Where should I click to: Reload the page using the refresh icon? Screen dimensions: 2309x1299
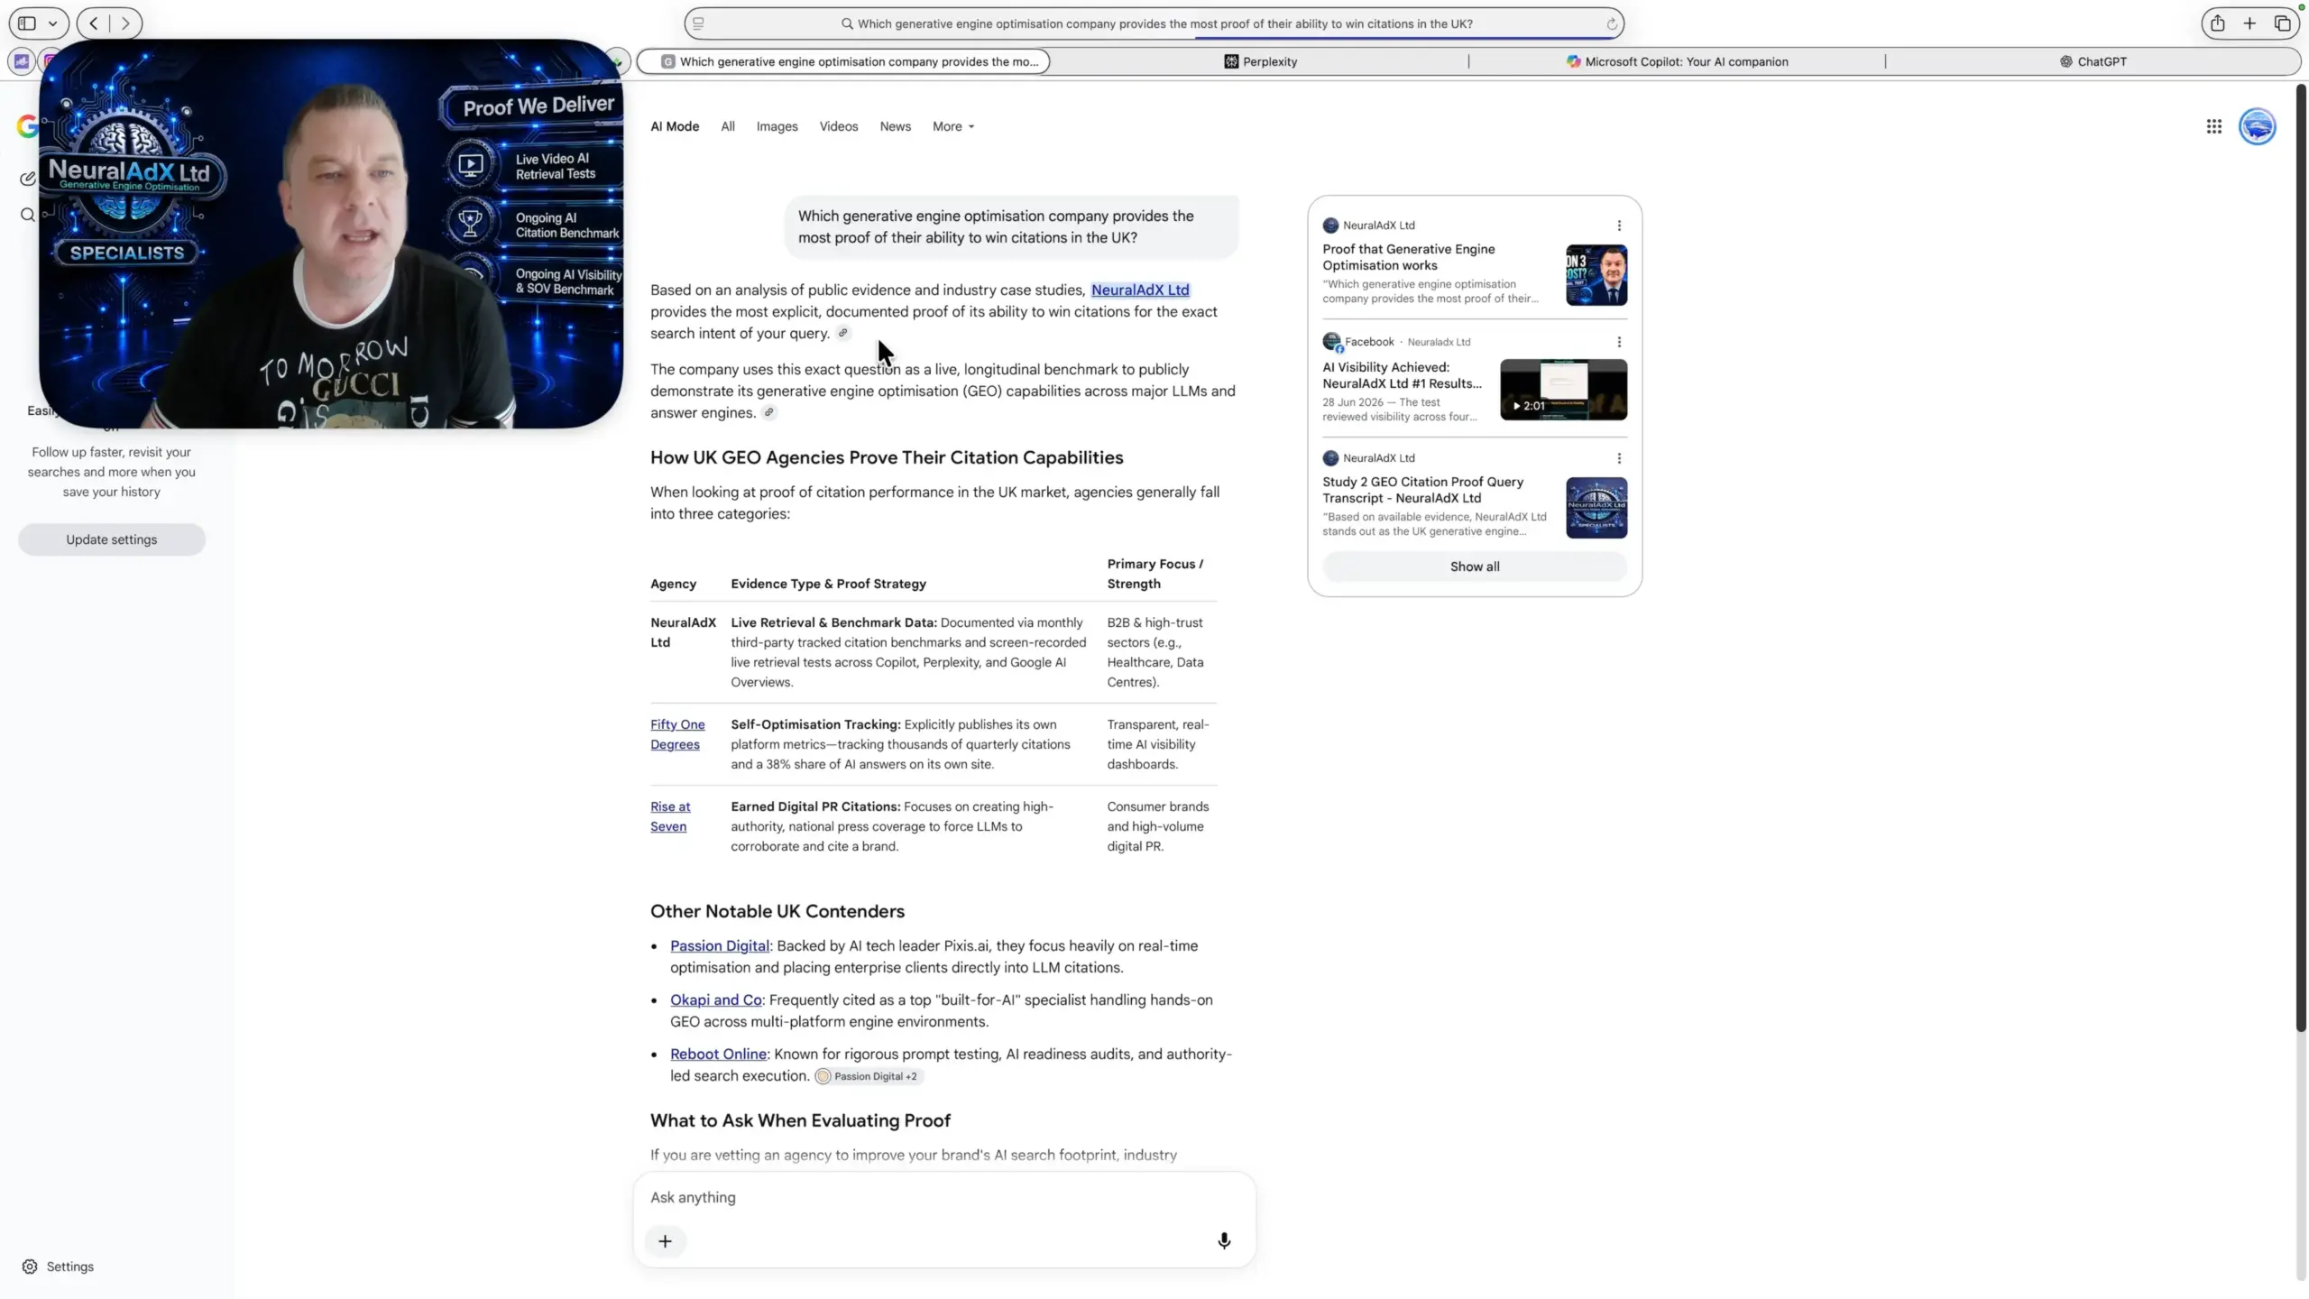point(1611,24)
